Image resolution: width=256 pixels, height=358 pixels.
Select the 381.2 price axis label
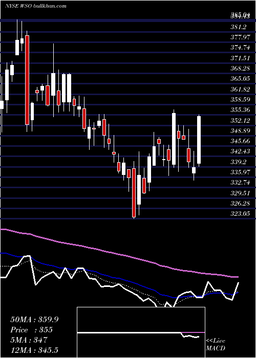239,27
